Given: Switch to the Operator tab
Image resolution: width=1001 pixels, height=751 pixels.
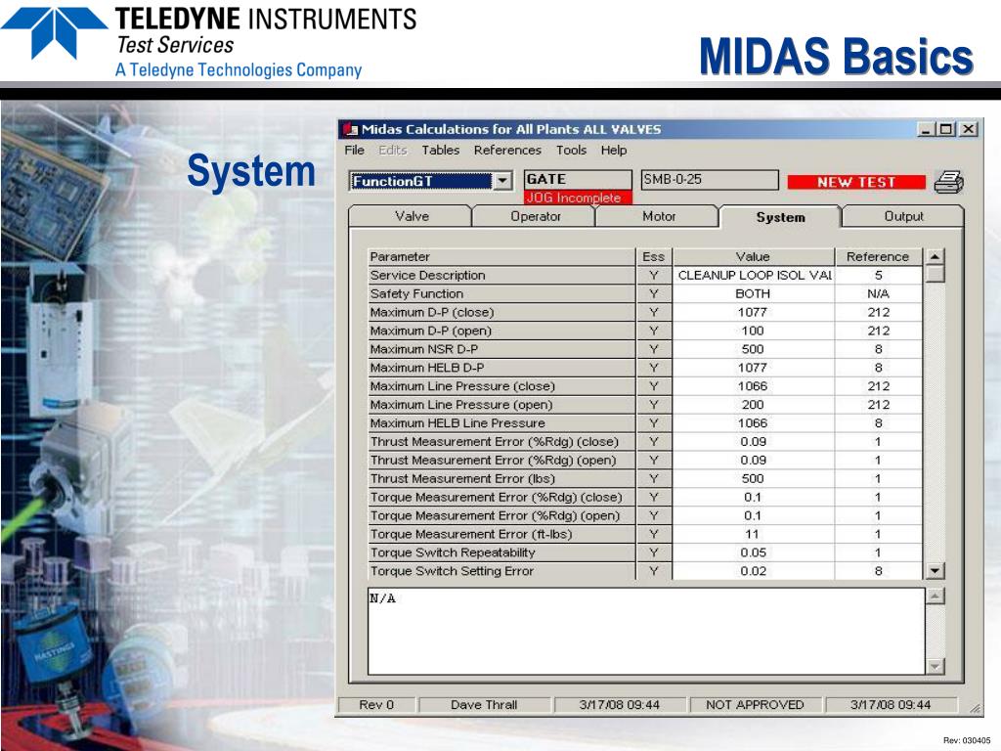Looking at the screenshot, I should point(535,216).
